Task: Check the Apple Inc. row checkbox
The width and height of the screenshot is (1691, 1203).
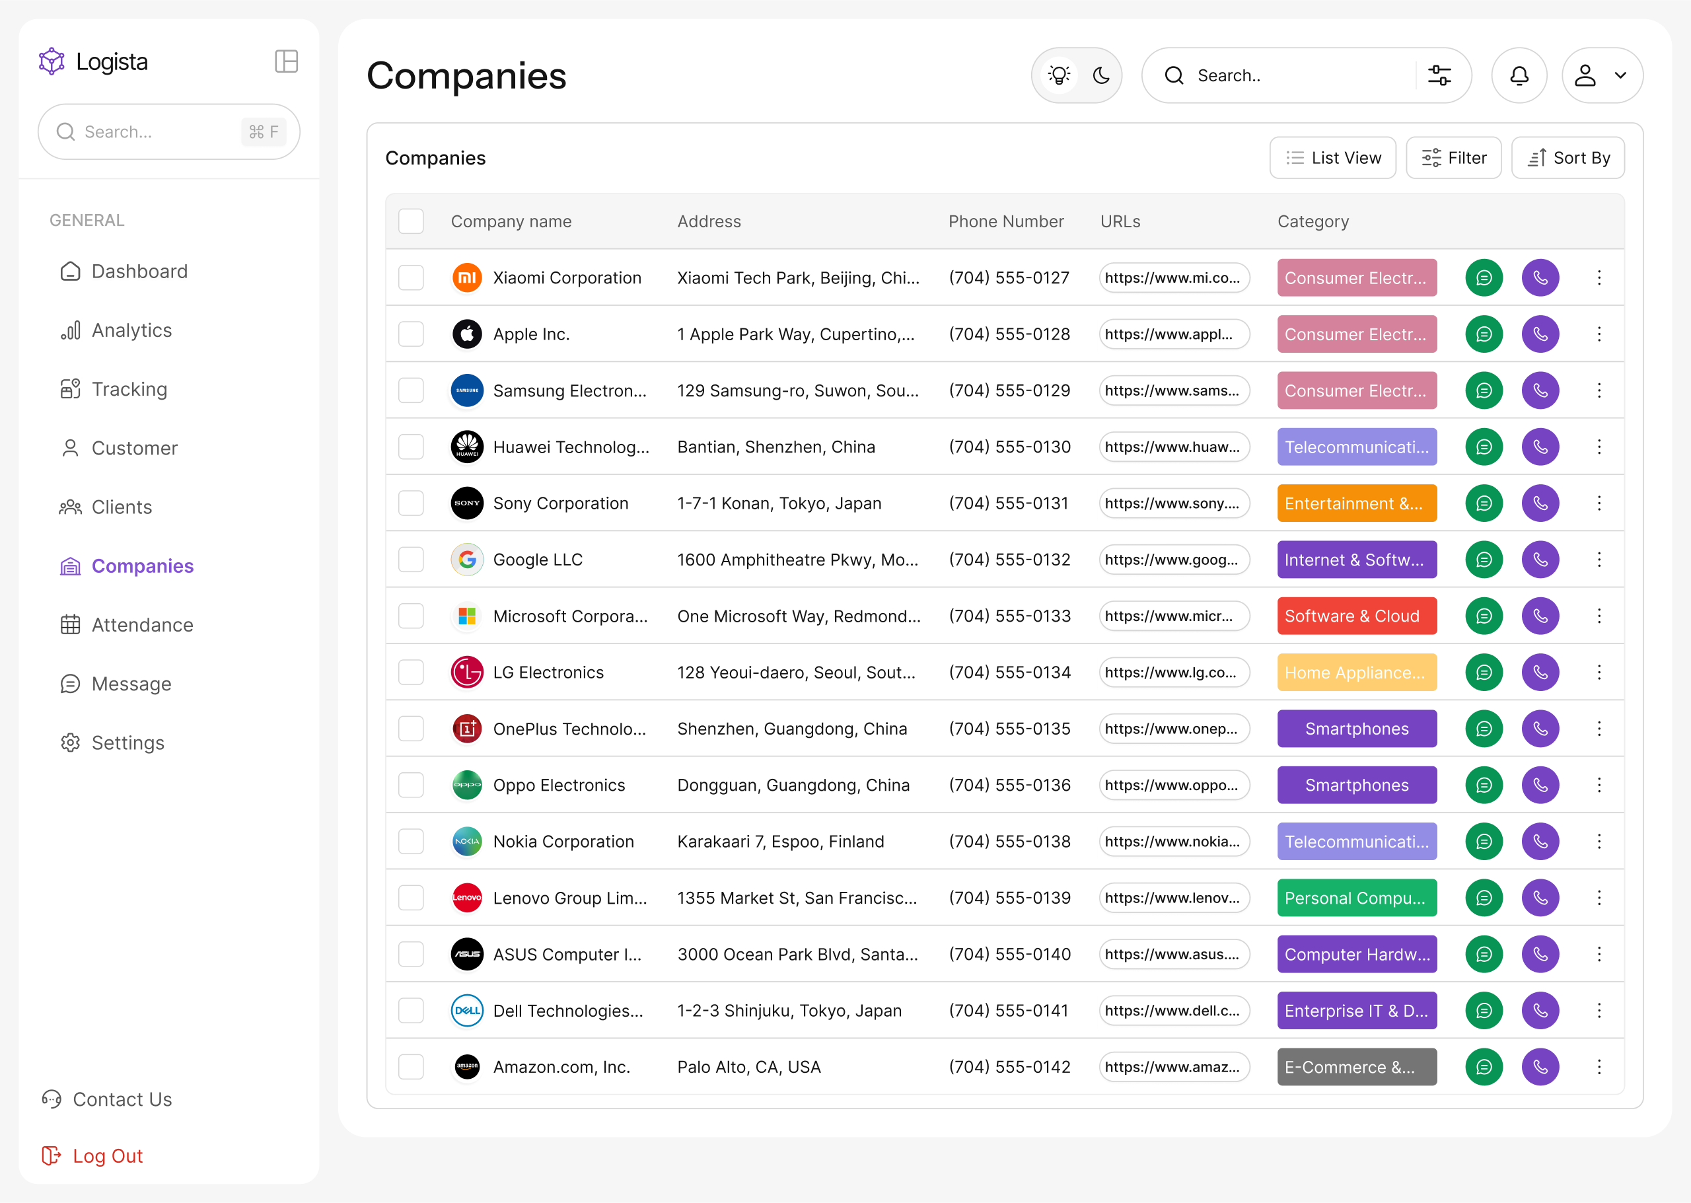Action: 410,334
